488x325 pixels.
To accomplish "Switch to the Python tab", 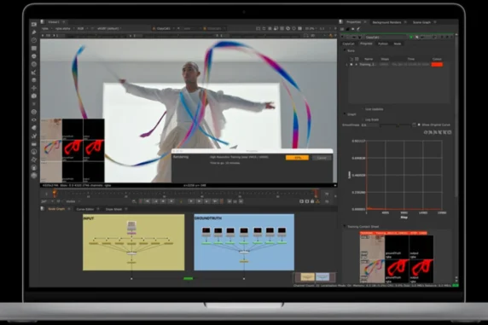I will (383, 44).
